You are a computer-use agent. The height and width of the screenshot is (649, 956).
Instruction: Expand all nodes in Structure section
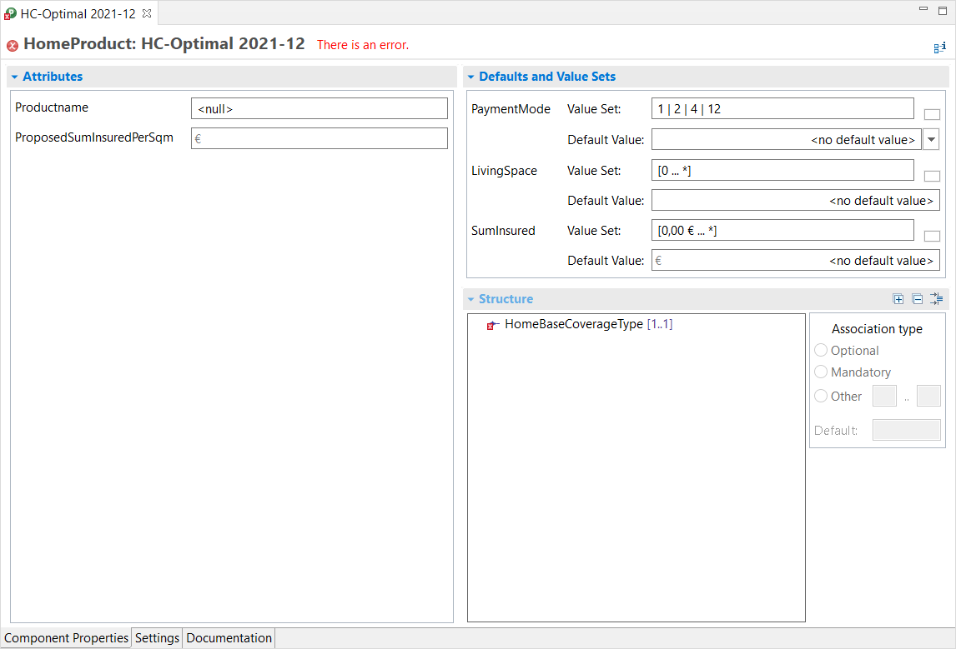(898, 299)
